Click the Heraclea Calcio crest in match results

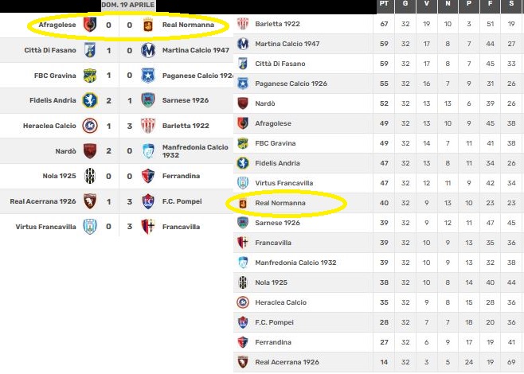click(x=90, y=125)
